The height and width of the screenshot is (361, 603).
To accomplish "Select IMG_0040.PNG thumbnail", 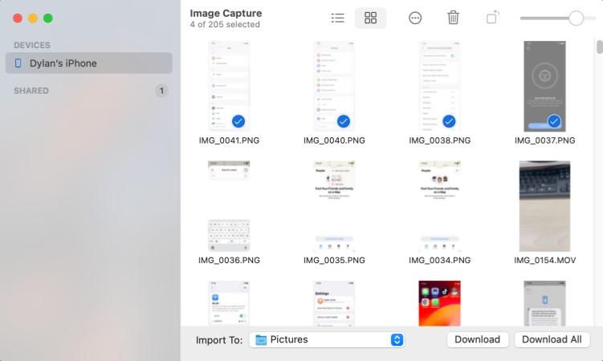I will [334, 87].
